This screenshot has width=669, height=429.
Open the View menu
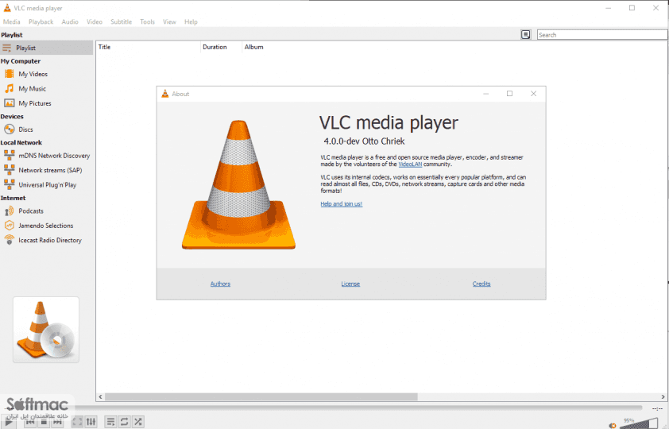click(x=169, y=21)
